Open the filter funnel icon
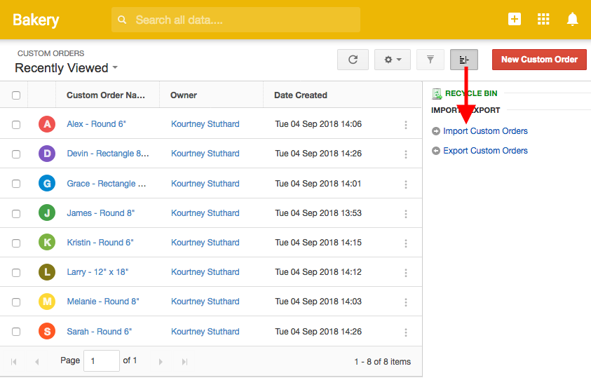The width and height of the screenshot is (591, 378). click(430, 60)
